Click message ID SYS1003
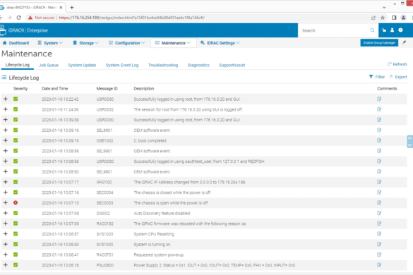The height and width of the screenshot is (275, 413). (x=104, y=234)
